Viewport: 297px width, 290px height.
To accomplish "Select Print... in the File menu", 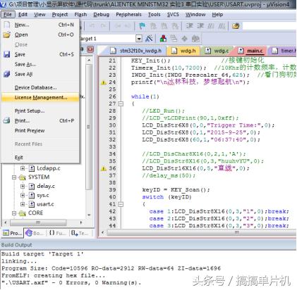I will point(40,121).
